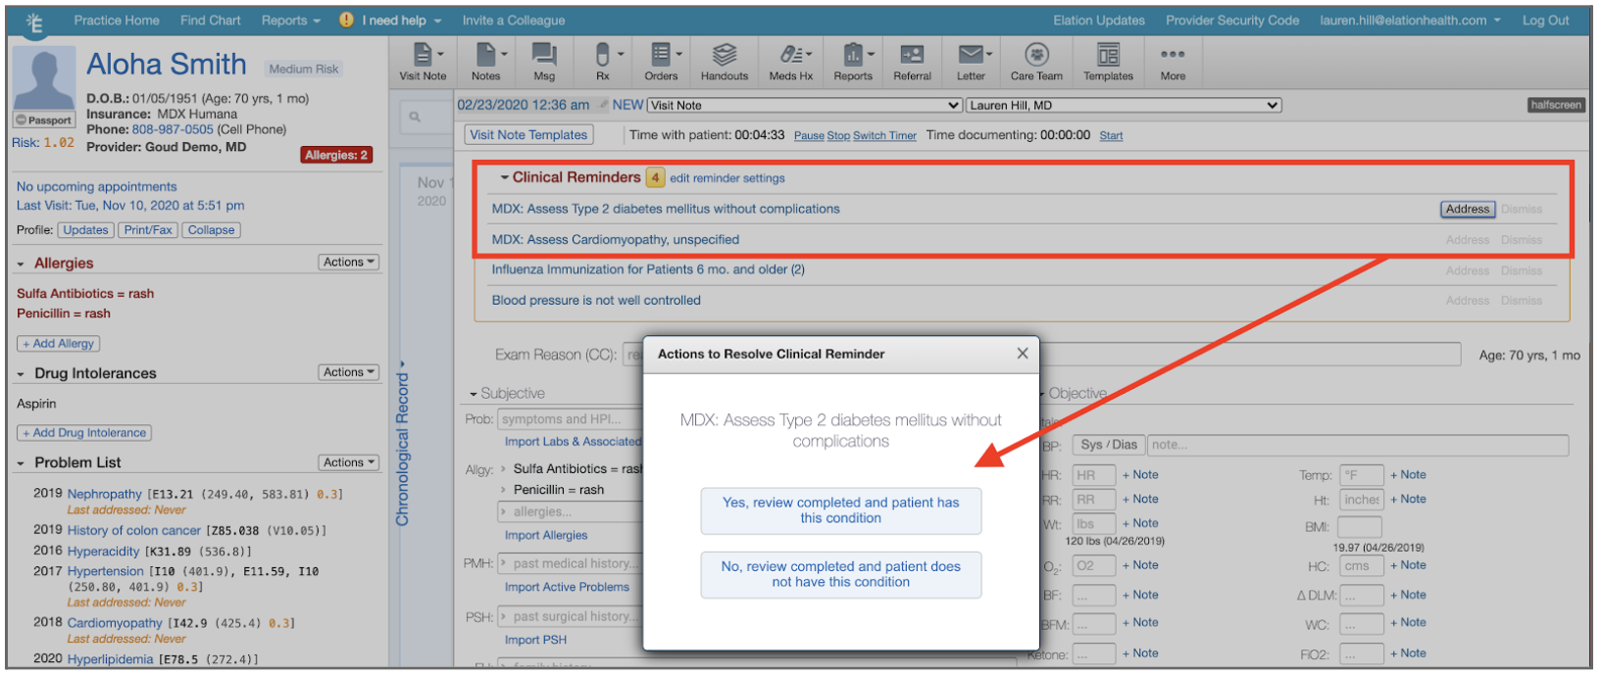Open the provider Lauren Hill, MD dropdown
The width and height of the screenshot is (1602, 676).
click(1124, 106)
